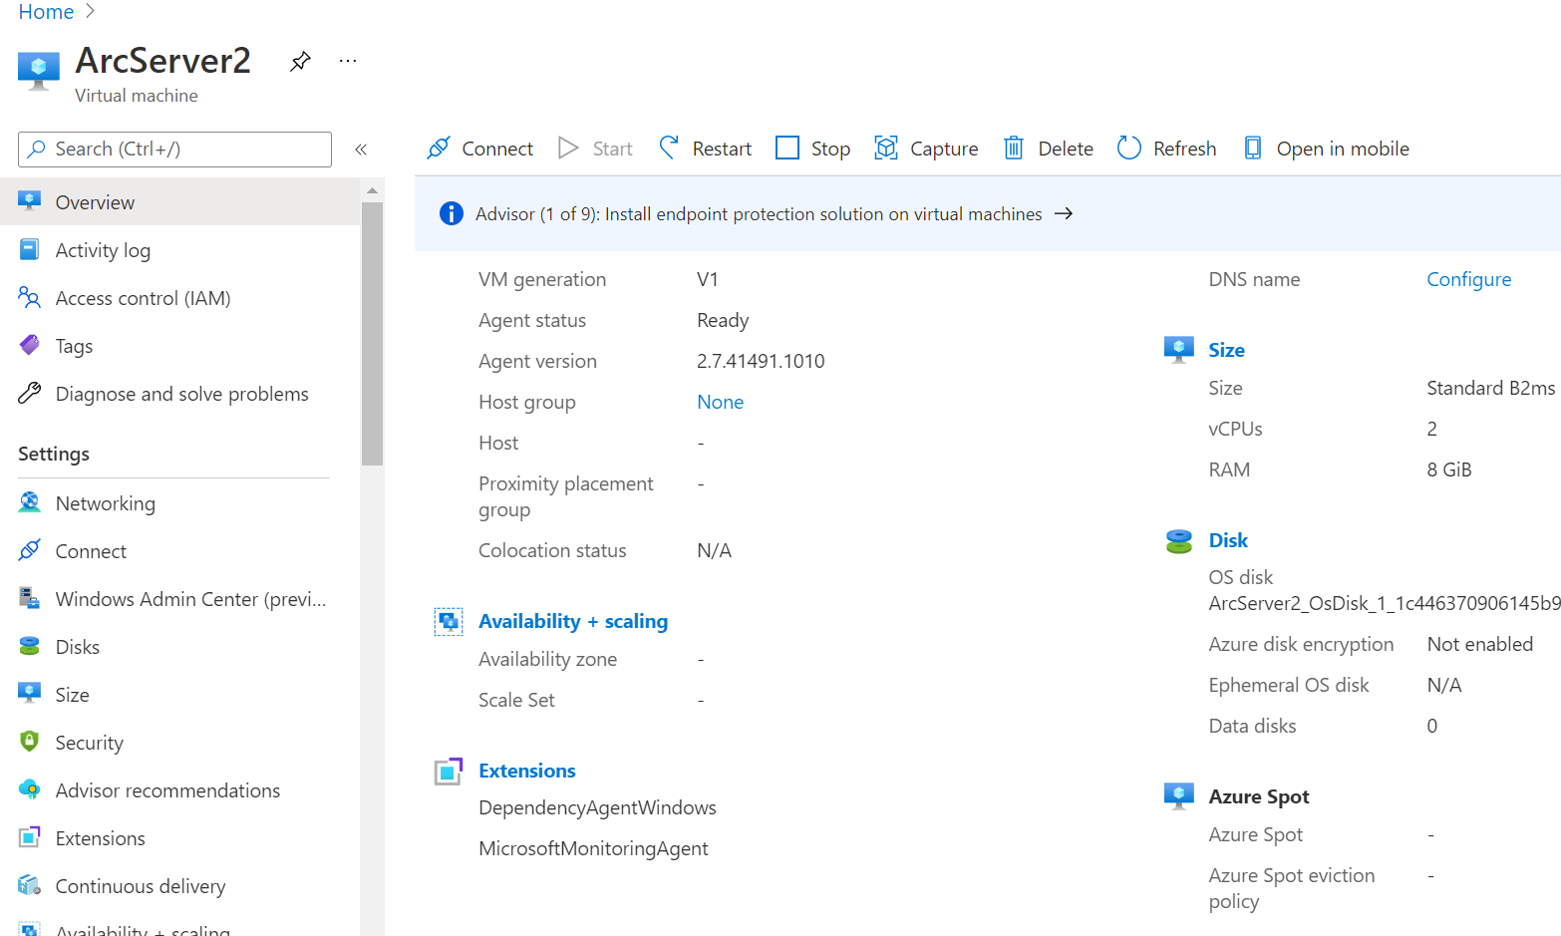The height and width of the screenshot is (936, 1561).
Task: Click the Advisor info icon
Action: point(452,213)
